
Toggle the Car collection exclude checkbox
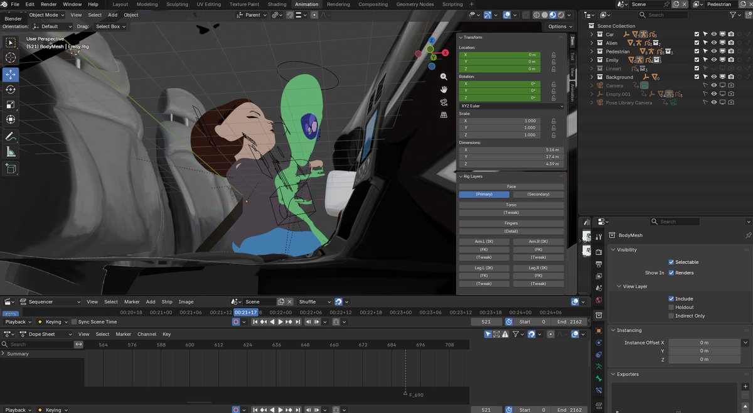point(697,34)
